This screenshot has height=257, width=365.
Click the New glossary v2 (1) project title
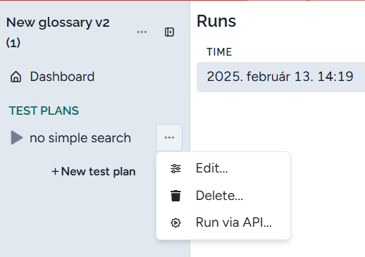pos(58,32)
